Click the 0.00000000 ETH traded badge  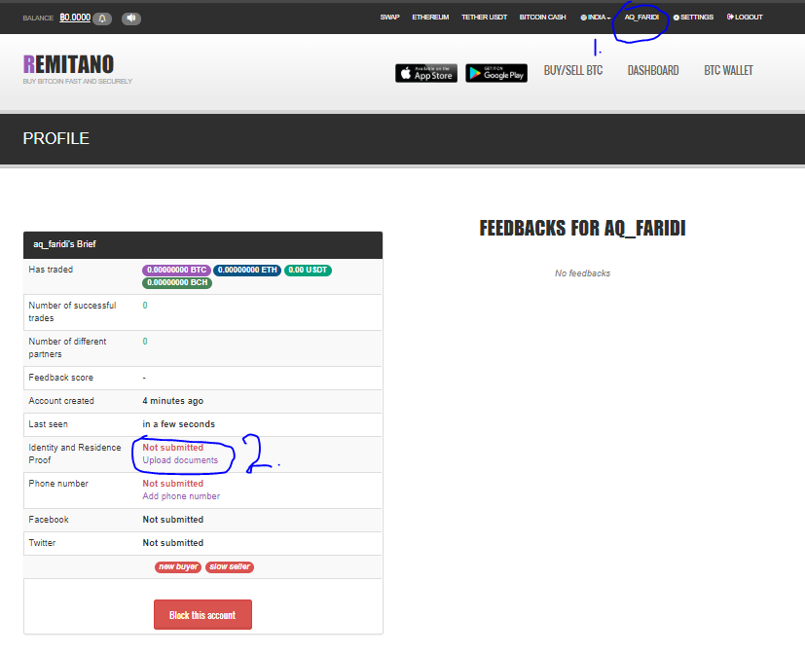[x=247, y=270]
